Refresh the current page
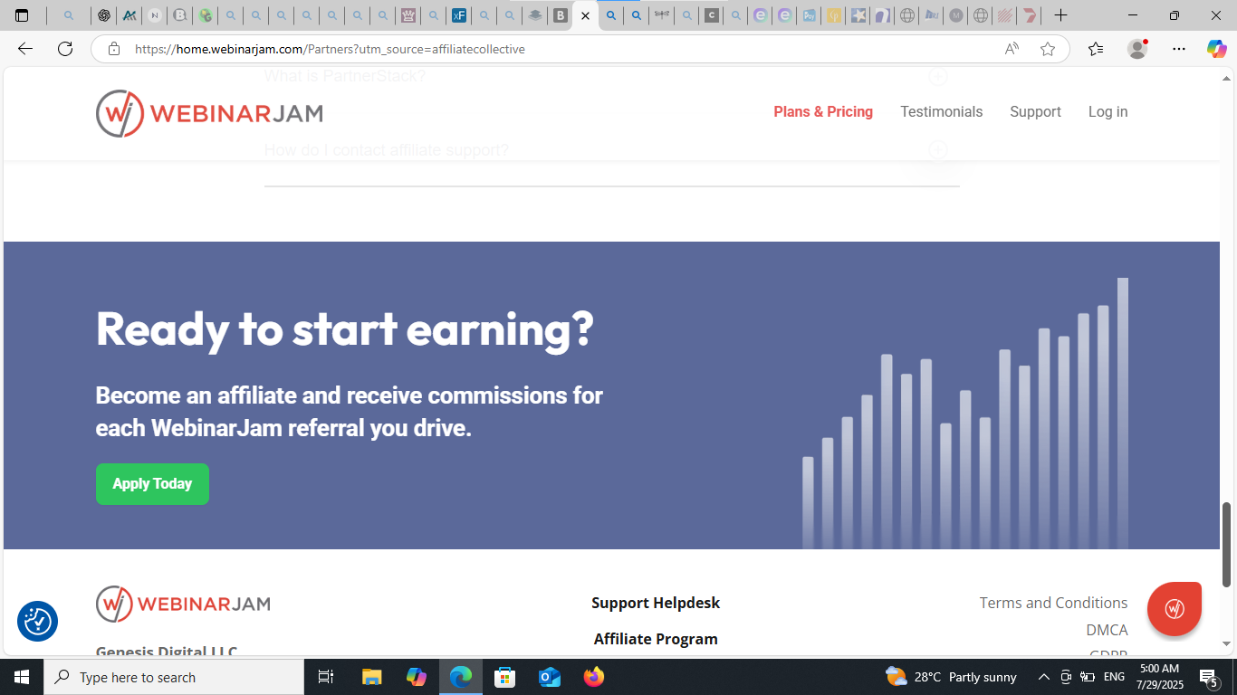Screen dimensions: 1237x695 coord(65,49)
